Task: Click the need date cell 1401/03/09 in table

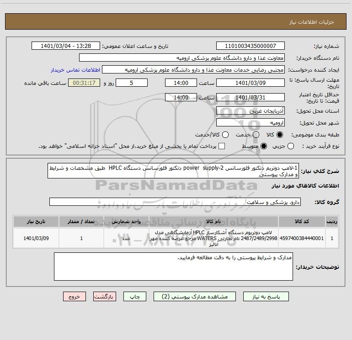Action: pos(36,238)
